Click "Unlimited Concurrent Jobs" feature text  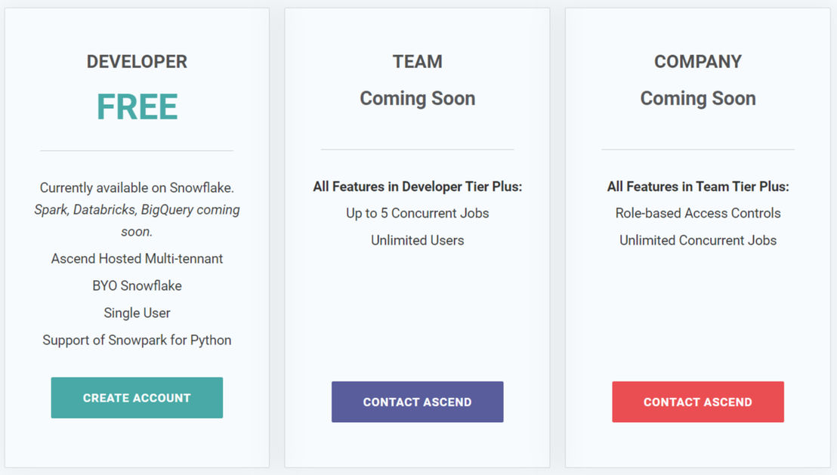click(698, 241)
